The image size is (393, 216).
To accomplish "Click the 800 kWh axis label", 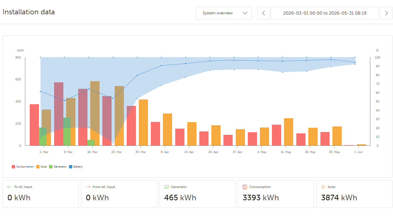I will click(x=18, y=57).
